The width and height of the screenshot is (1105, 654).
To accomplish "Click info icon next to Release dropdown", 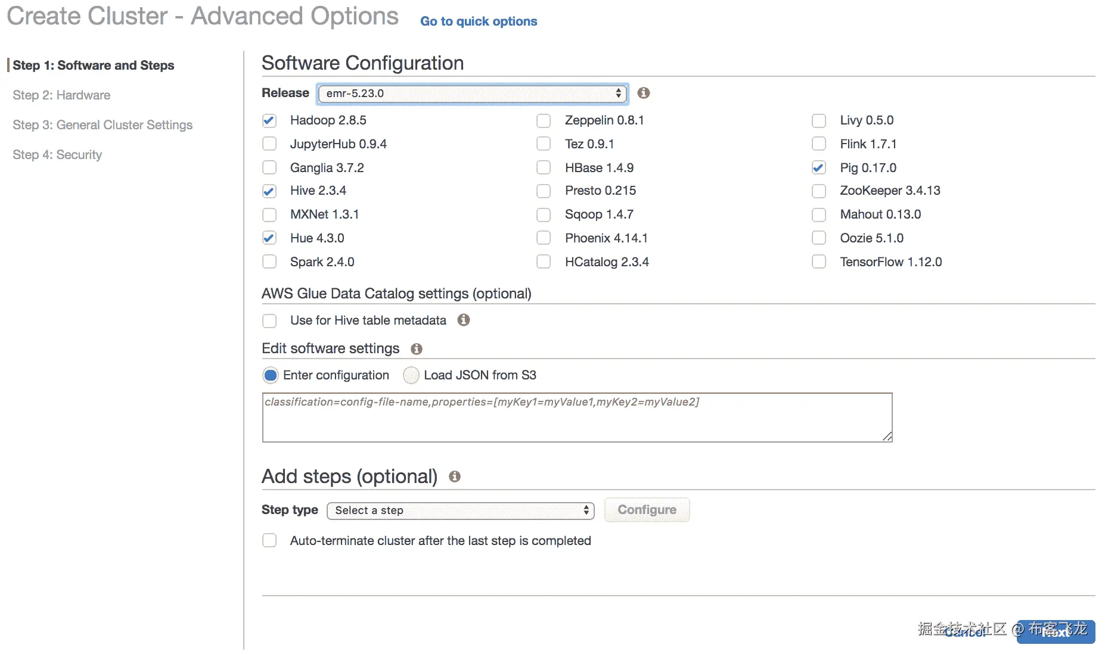I will click(x=643, y=93).
